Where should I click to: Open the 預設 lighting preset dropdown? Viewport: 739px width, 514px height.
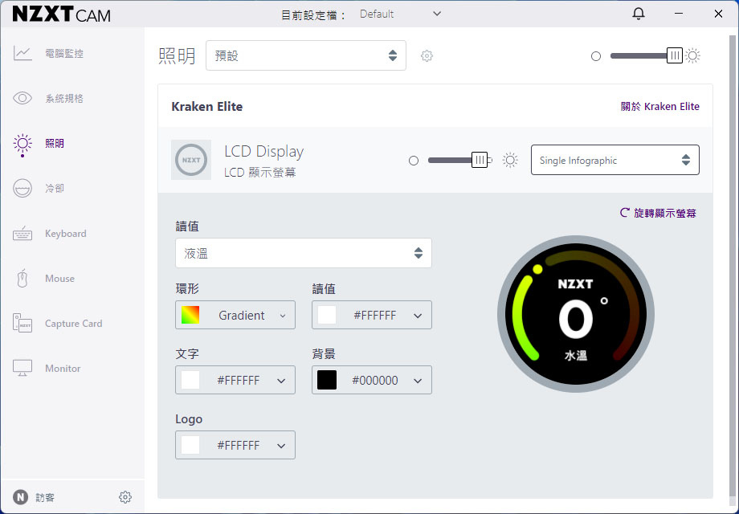306,55
